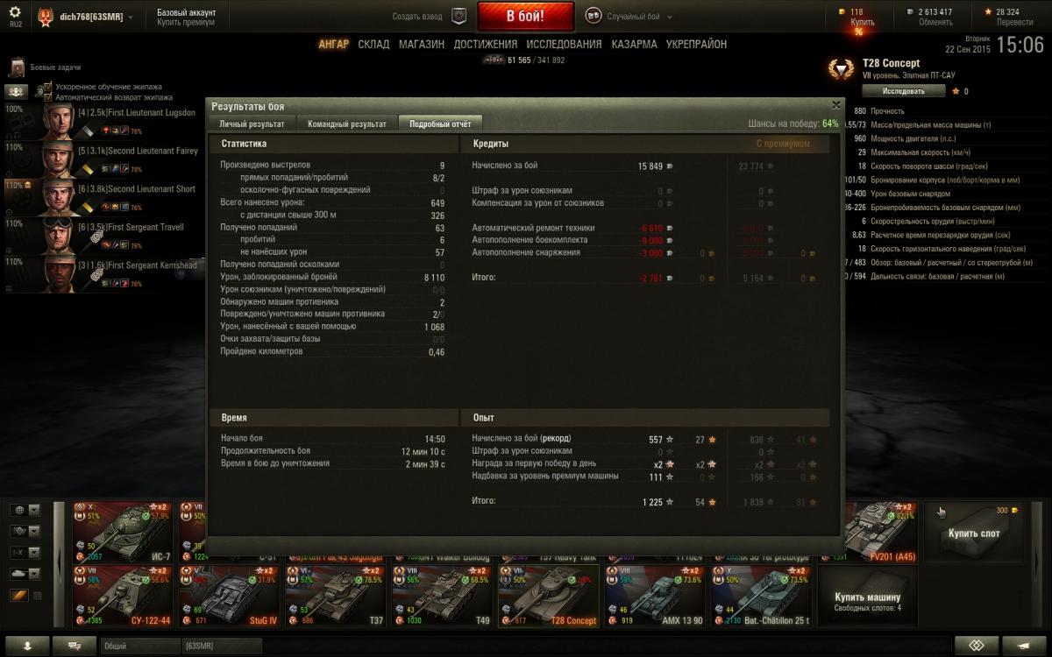The height and width of the screenshot is (657, 1052).
Task: Select the StuG IV tank in carousel
Action: 228,595
